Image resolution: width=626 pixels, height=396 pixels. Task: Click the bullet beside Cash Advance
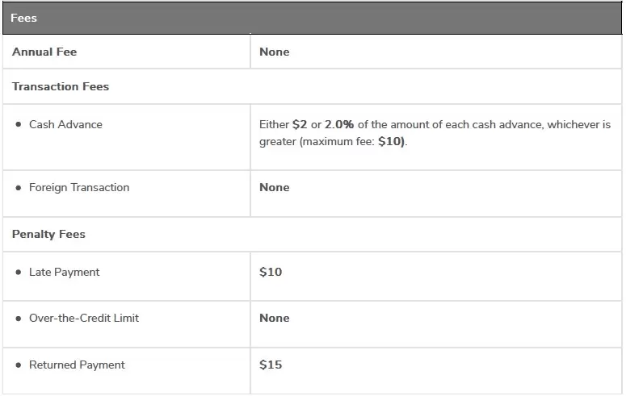[x=18, y=125]
